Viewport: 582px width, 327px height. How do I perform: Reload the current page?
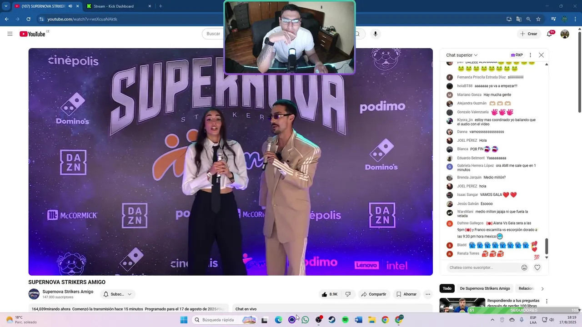28,19
